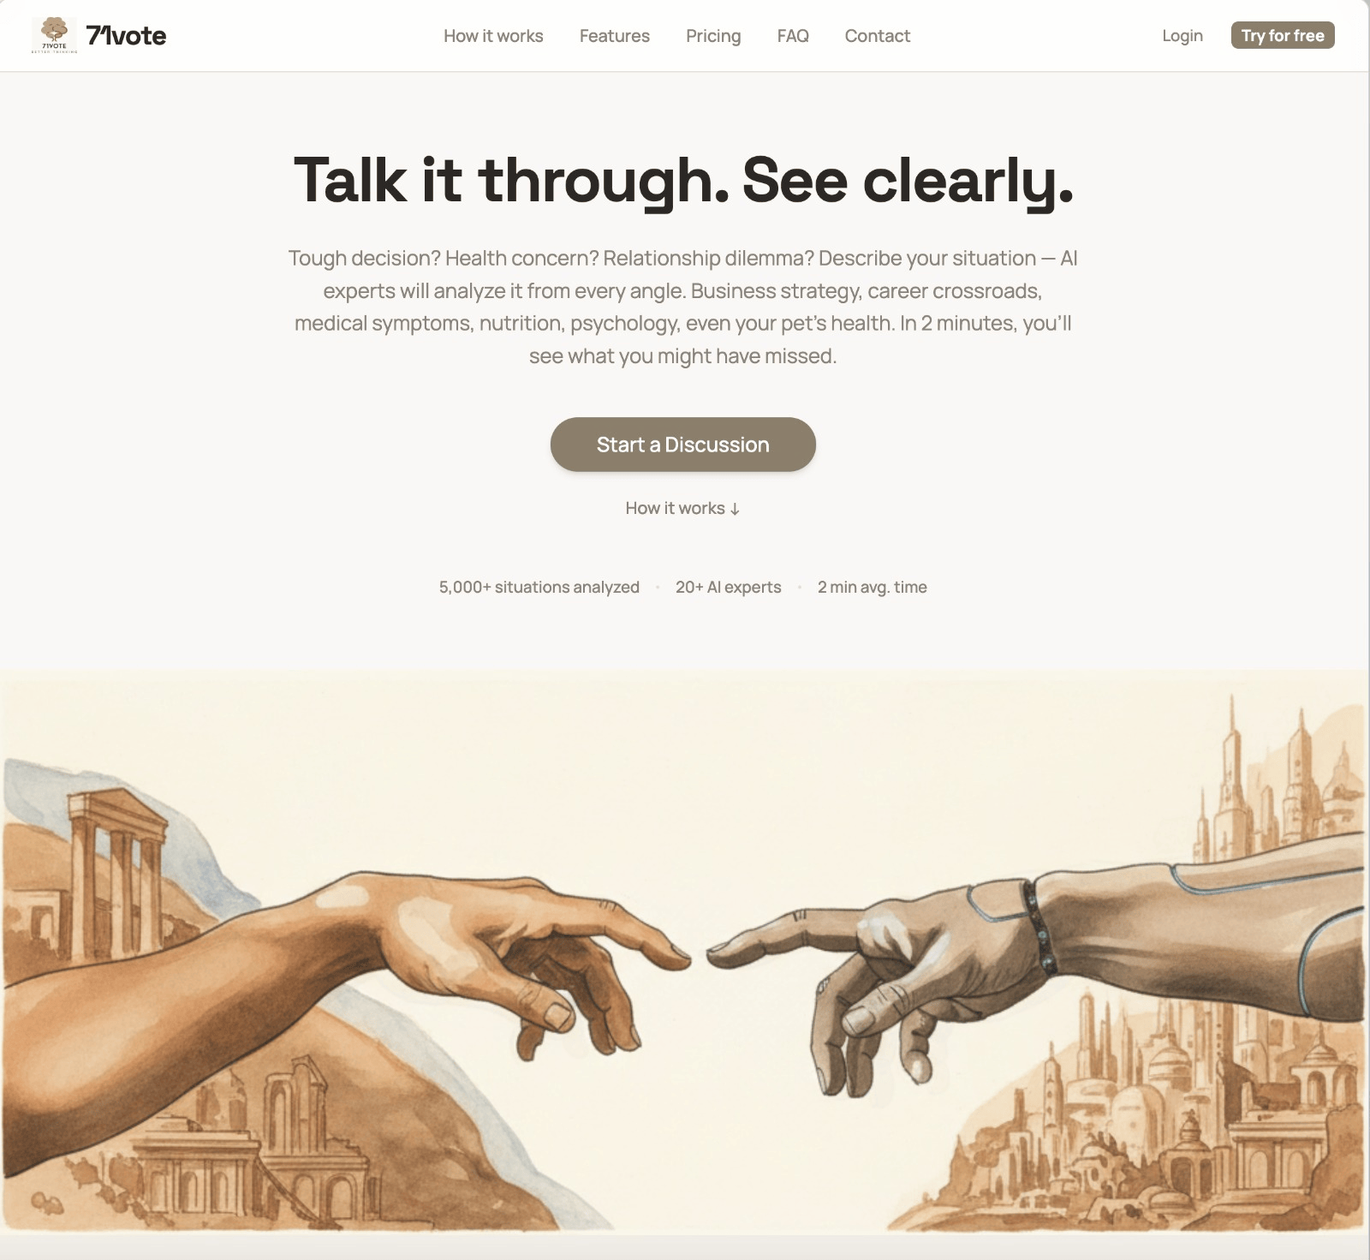
Task: Click the down arrow beside How it works
Action: pos(735,509)
